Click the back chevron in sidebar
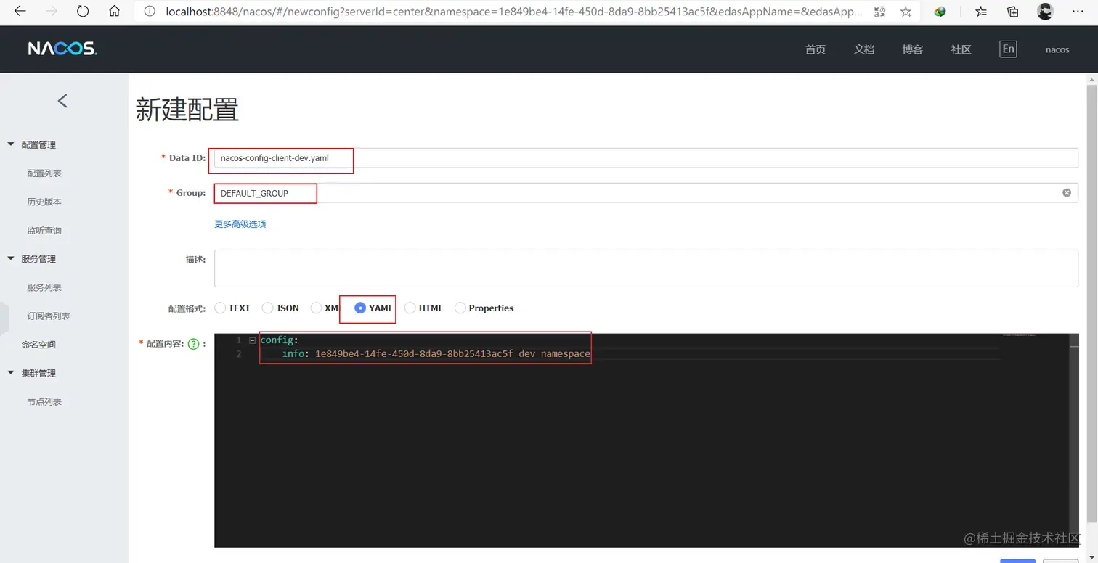The height and width of the screenshot is (563, 1098). 62,101
